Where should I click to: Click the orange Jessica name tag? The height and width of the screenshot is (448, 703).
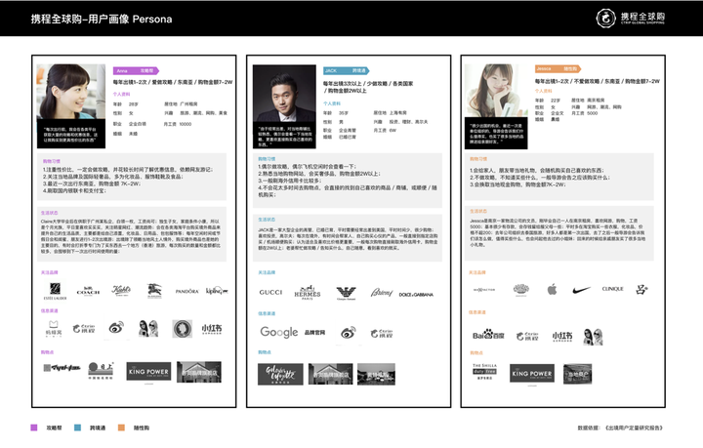point(558,69)
